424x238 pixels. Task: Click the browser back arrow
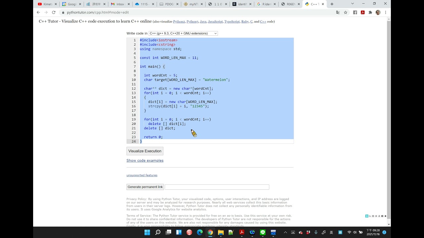(x=38, y=12)
